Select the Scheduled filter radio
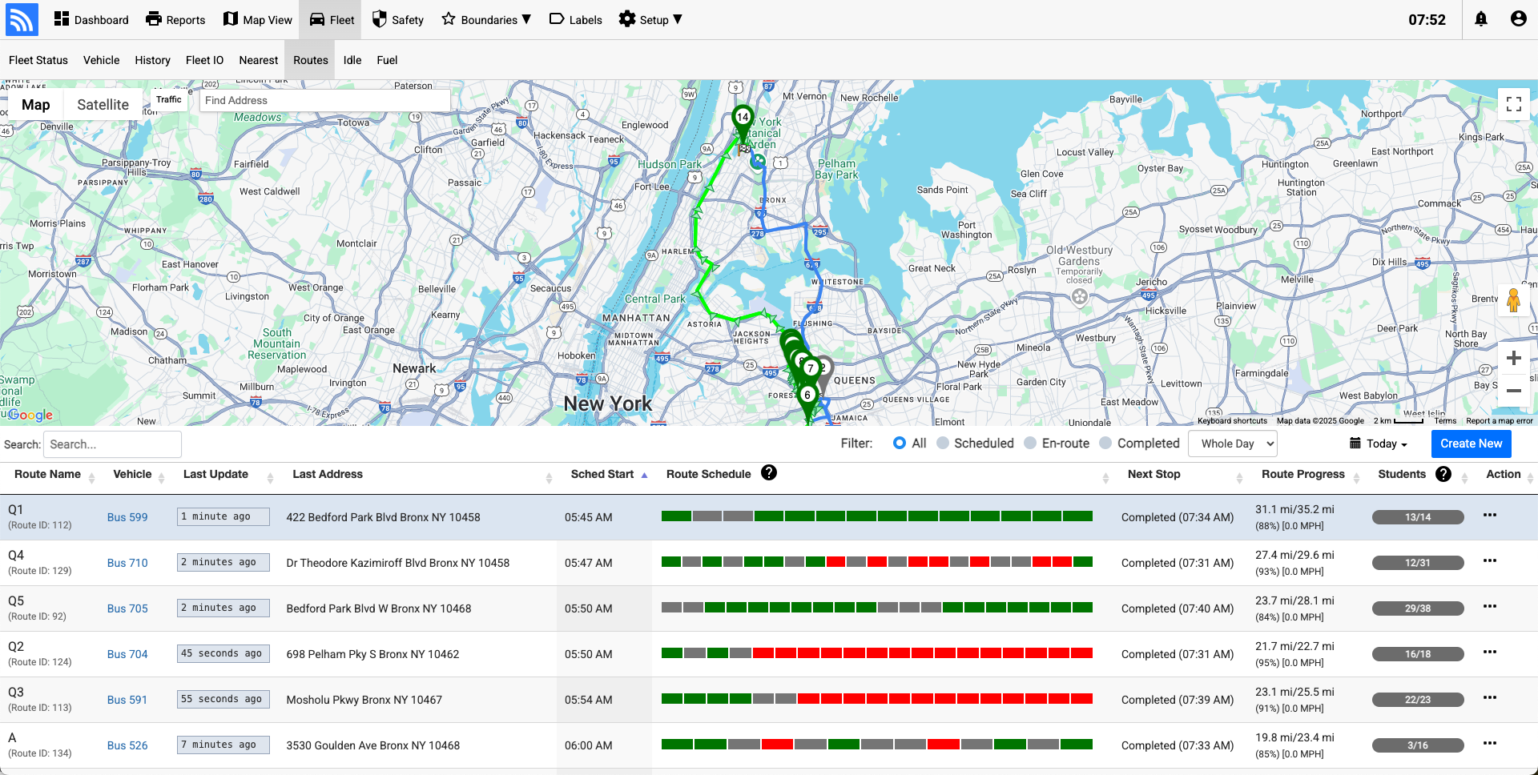Image resolution: width=1538 pixels, height=775 pixels. (943, 444)
